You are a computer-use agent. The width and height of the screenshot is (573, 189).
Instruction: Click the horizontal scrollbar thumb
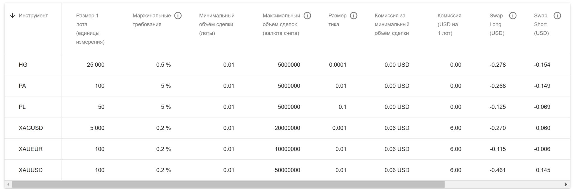click(228, 184)
